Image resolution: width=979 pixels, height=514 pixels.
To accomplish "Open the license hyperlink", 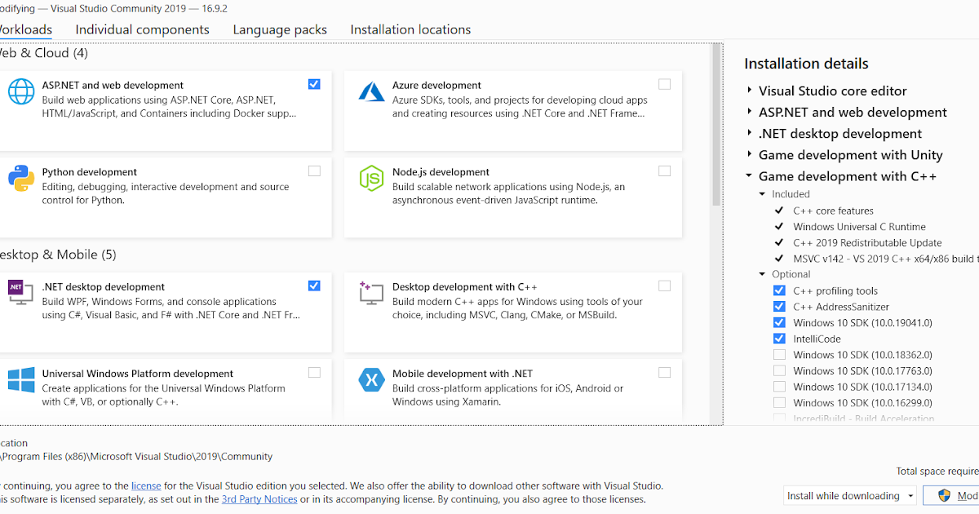I will 145,485.
